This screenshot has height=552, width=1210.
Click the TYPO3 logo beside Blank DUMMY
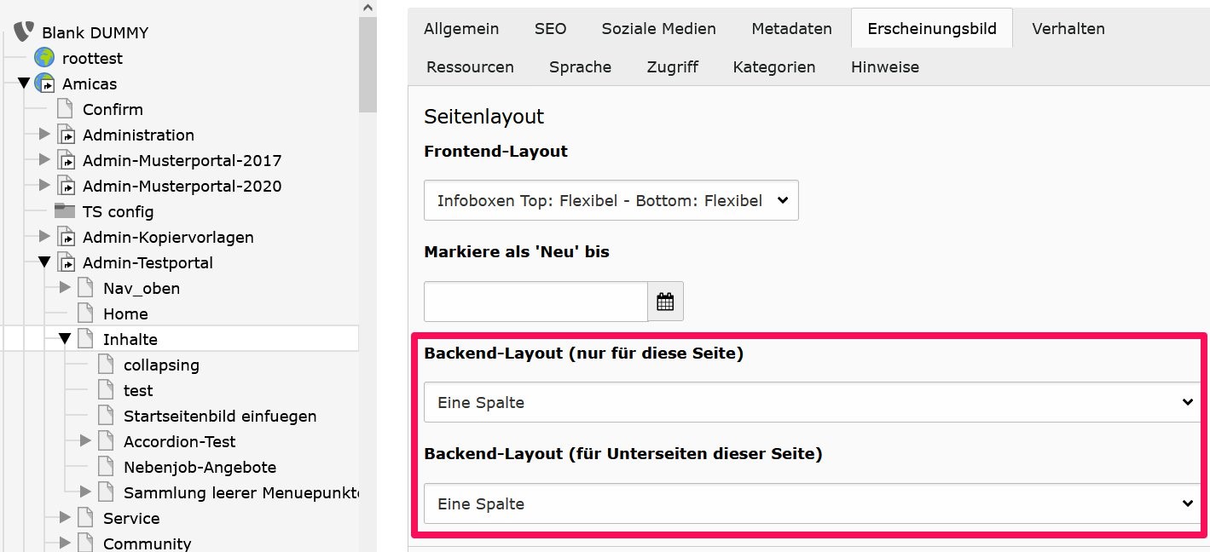point(25,32)
